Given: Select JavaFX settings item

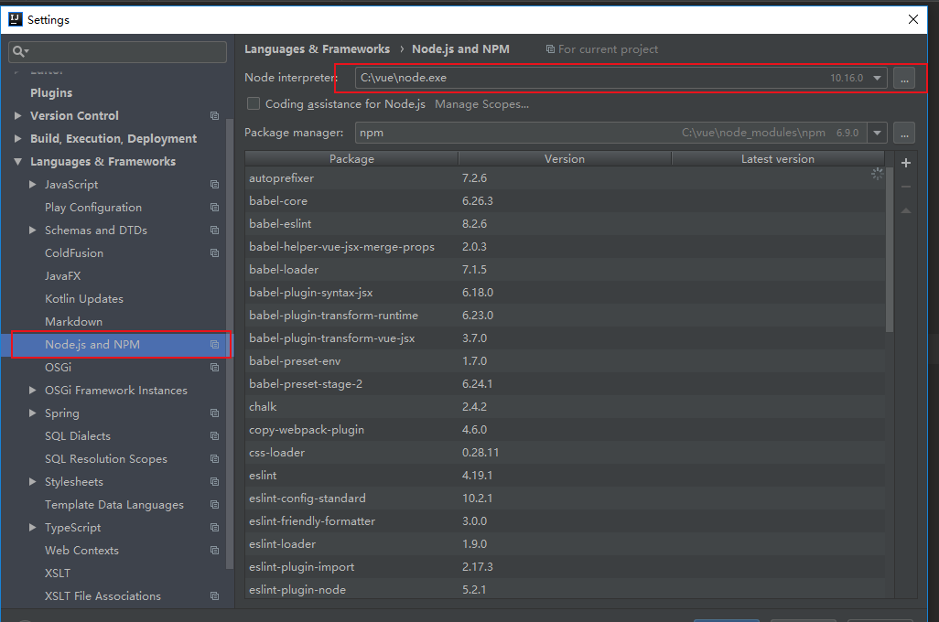Looking at the screenshot, I should pos(63,276).
